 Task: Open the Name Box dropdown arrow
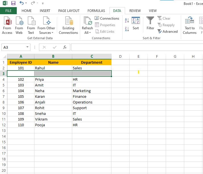28,47
